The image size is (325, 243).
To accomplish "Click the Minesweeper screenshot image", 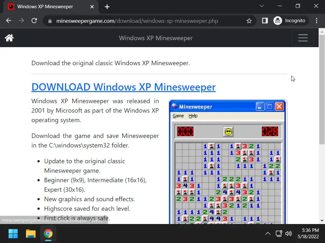I will pyautogui.click(x=228, y=162).
